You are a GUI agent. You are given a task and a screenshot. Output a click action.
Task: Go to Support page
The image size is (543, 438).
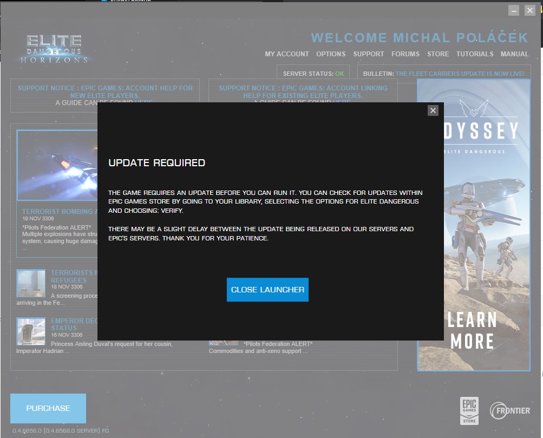(x=369, y=54)
